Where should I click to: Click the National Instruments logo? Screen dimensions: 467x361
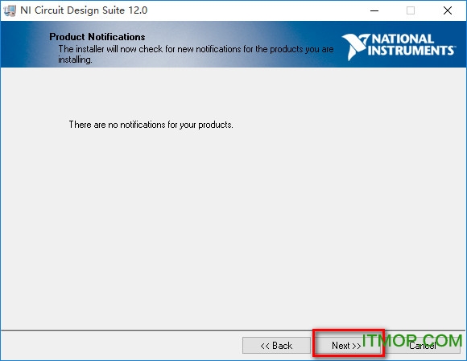[x=399, y=47]
